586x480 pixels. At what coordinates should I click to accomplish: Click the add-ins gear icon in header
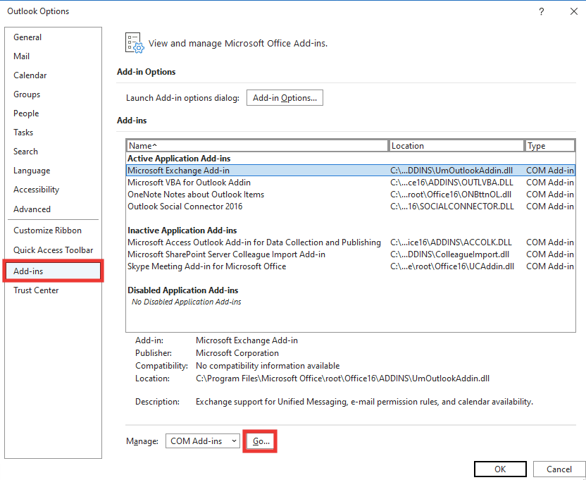pyautogui.click(x=135, y=43)
